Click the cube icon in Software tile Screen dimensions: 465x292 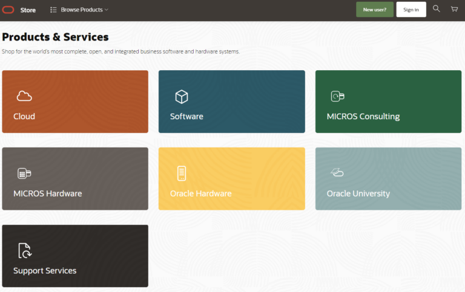(x=181, y=96)
